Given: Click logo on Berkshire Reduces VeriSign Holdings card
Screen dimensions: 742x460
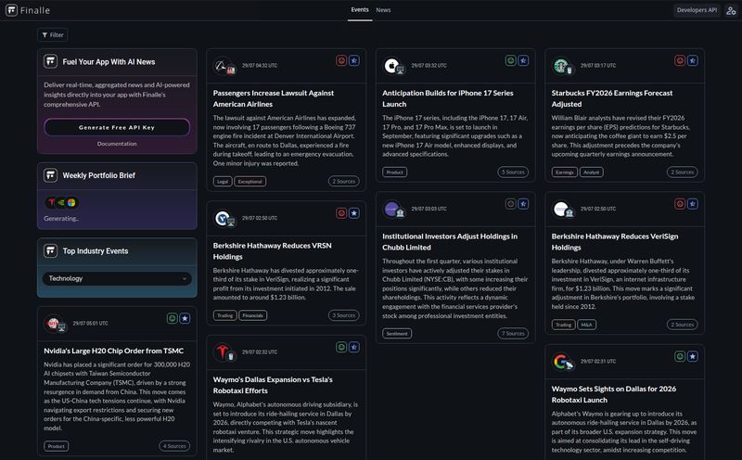Looking at the screenshot, I should [562, 210].
